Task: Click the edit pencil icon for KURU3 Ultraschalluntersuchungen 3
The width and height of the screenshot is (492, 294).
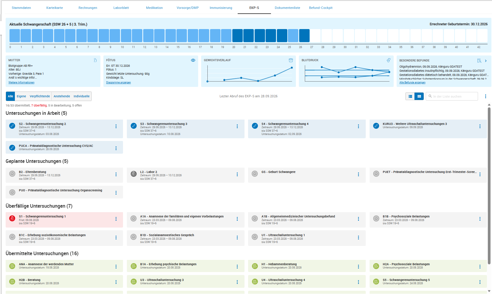Action: pos(376,126)
